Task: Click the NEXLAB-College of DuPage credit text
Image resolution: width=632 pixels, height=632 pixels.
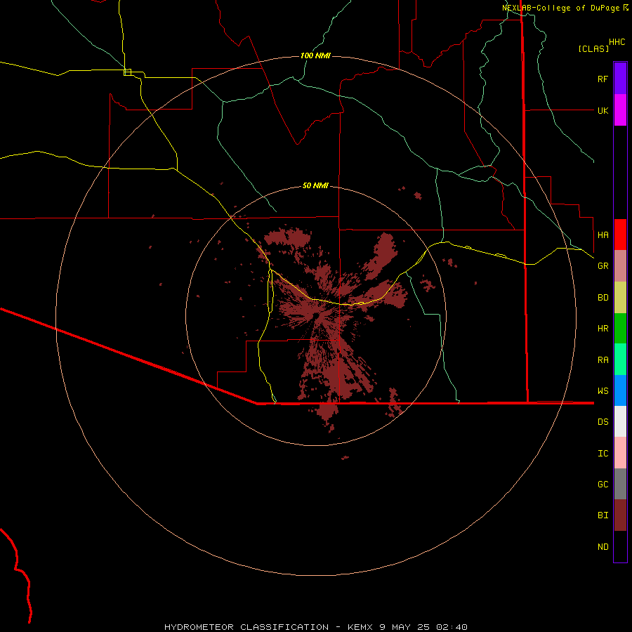Action: tap(560, 8)
